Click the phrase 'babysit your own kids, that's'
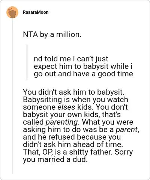Screen dimensions: 150x180 click(72, 115)
